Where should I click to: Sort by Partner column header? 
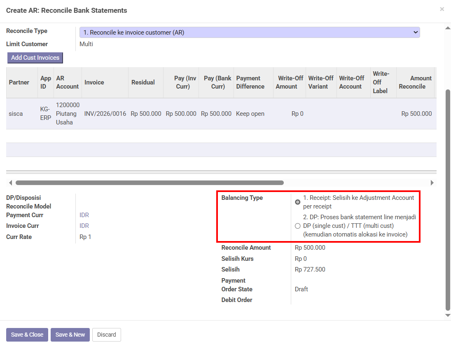click(x=19, y=82)
